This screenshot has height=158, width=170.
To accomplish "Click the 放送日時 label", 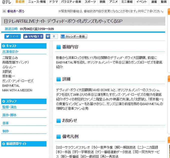I will 11,29.
